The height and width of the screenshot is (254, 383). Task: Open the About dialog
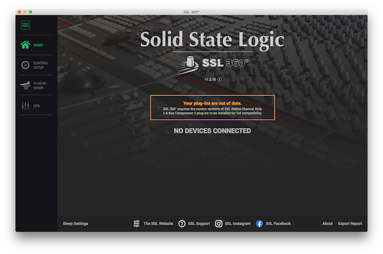coord(327,223)
